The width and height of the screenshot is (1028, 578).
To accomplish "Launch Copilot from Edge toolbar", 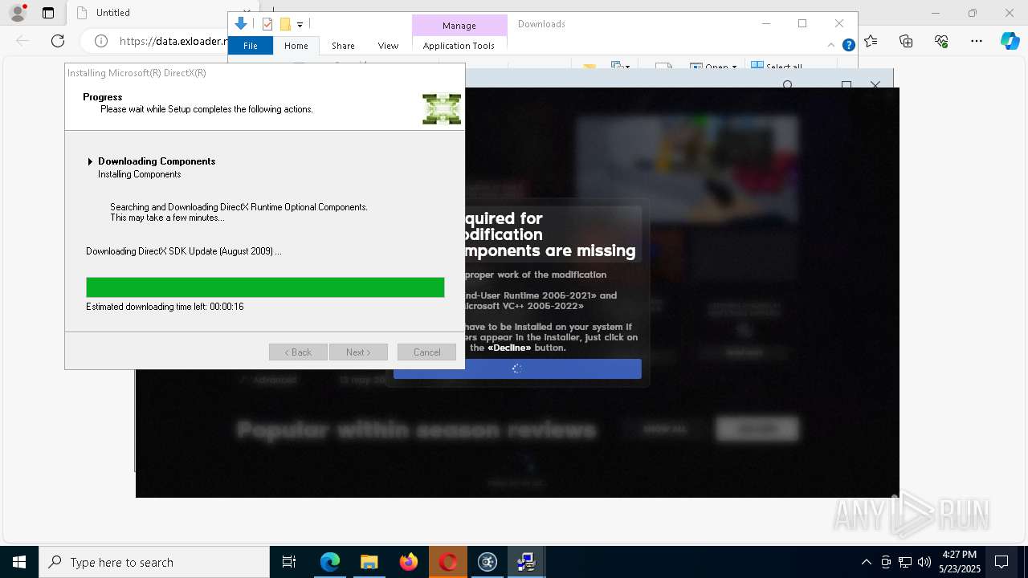I will coord(1010,41).
